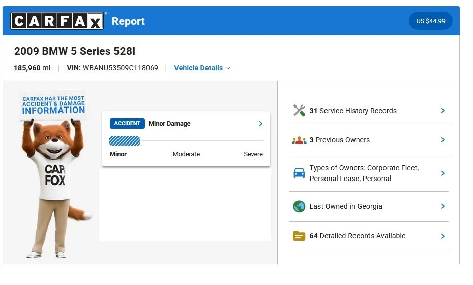Screen dimensions: 473x285
Task: Open chevron for 3 Previous Owners
Action: (443, 140)
